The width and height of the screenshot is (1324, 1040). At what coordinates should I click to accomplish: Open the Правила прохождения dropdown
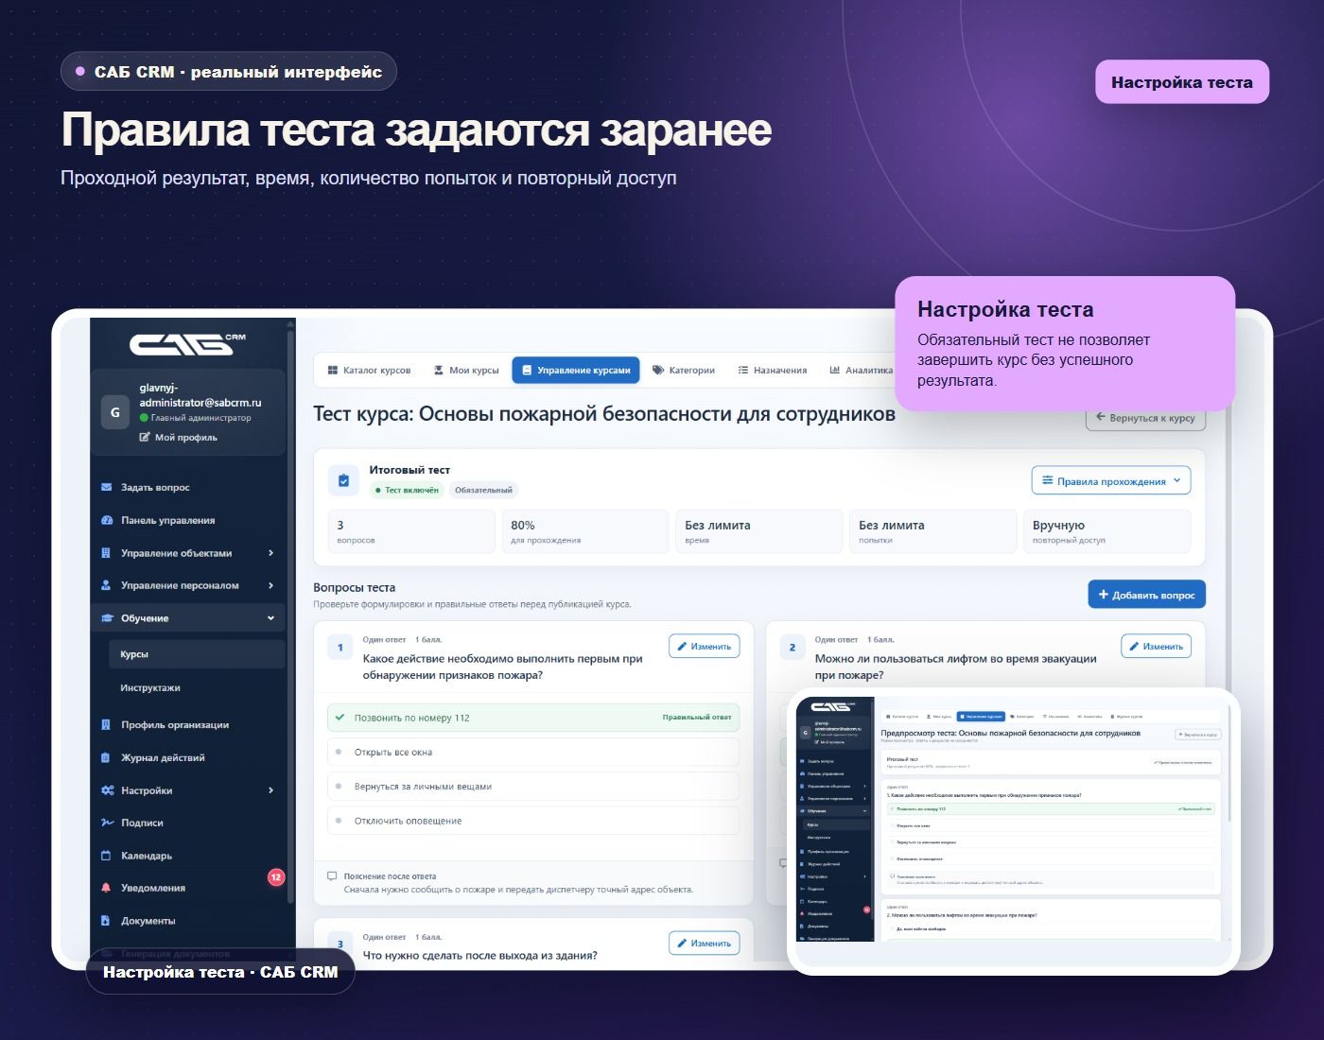click(x=1111, y=481)
